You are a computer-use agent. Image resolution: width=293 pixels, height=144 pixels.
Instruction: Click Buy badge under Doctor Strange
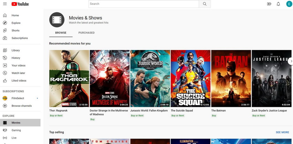tap(92, 119)
